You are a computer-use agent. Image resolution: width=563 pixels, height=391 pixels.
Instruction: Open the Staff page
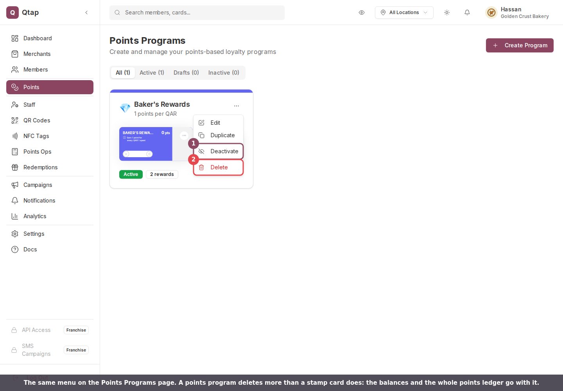click(50, 105)
